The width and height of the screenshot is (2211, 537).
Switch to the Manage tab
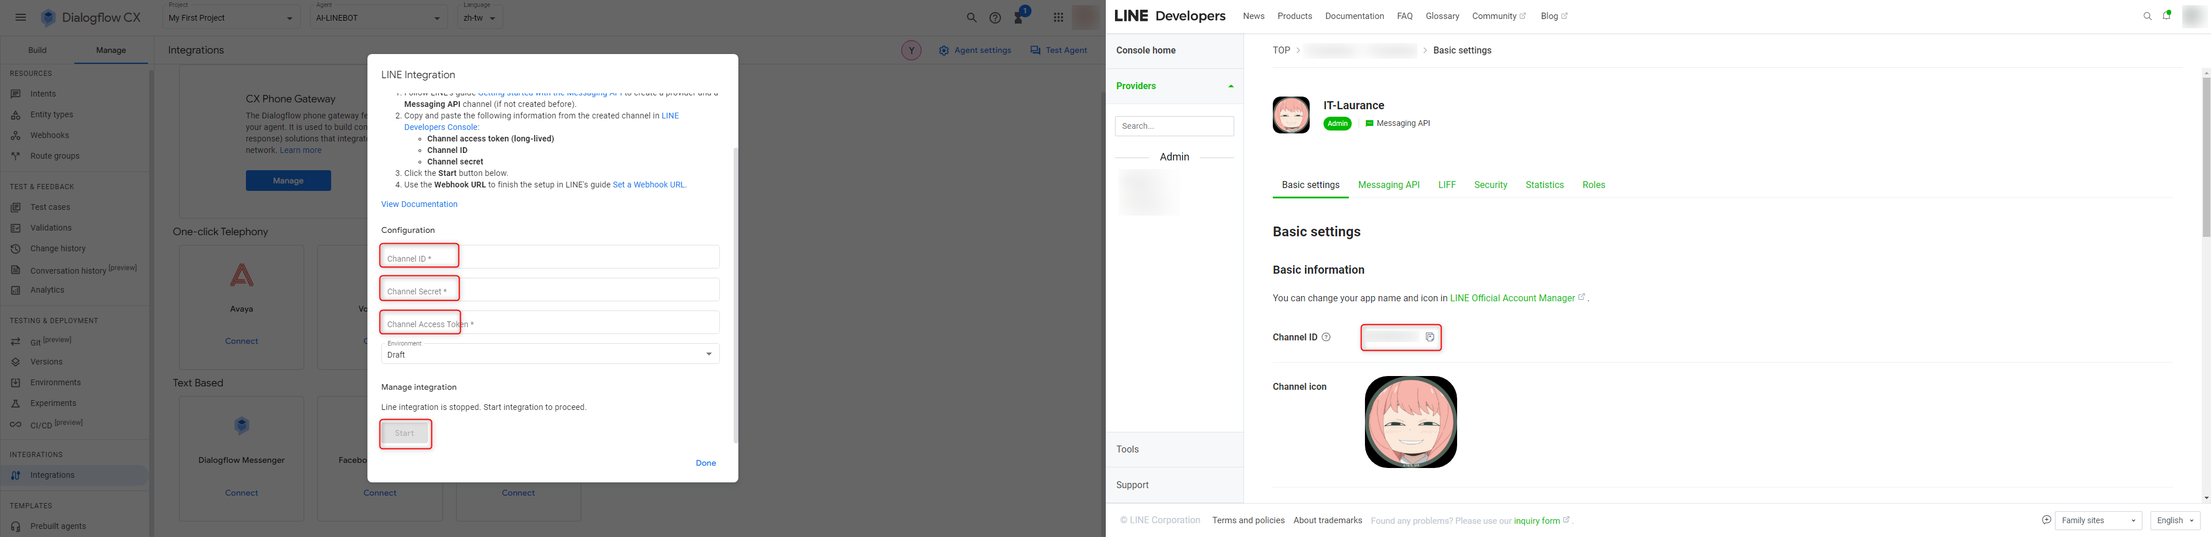coord(111,51)
